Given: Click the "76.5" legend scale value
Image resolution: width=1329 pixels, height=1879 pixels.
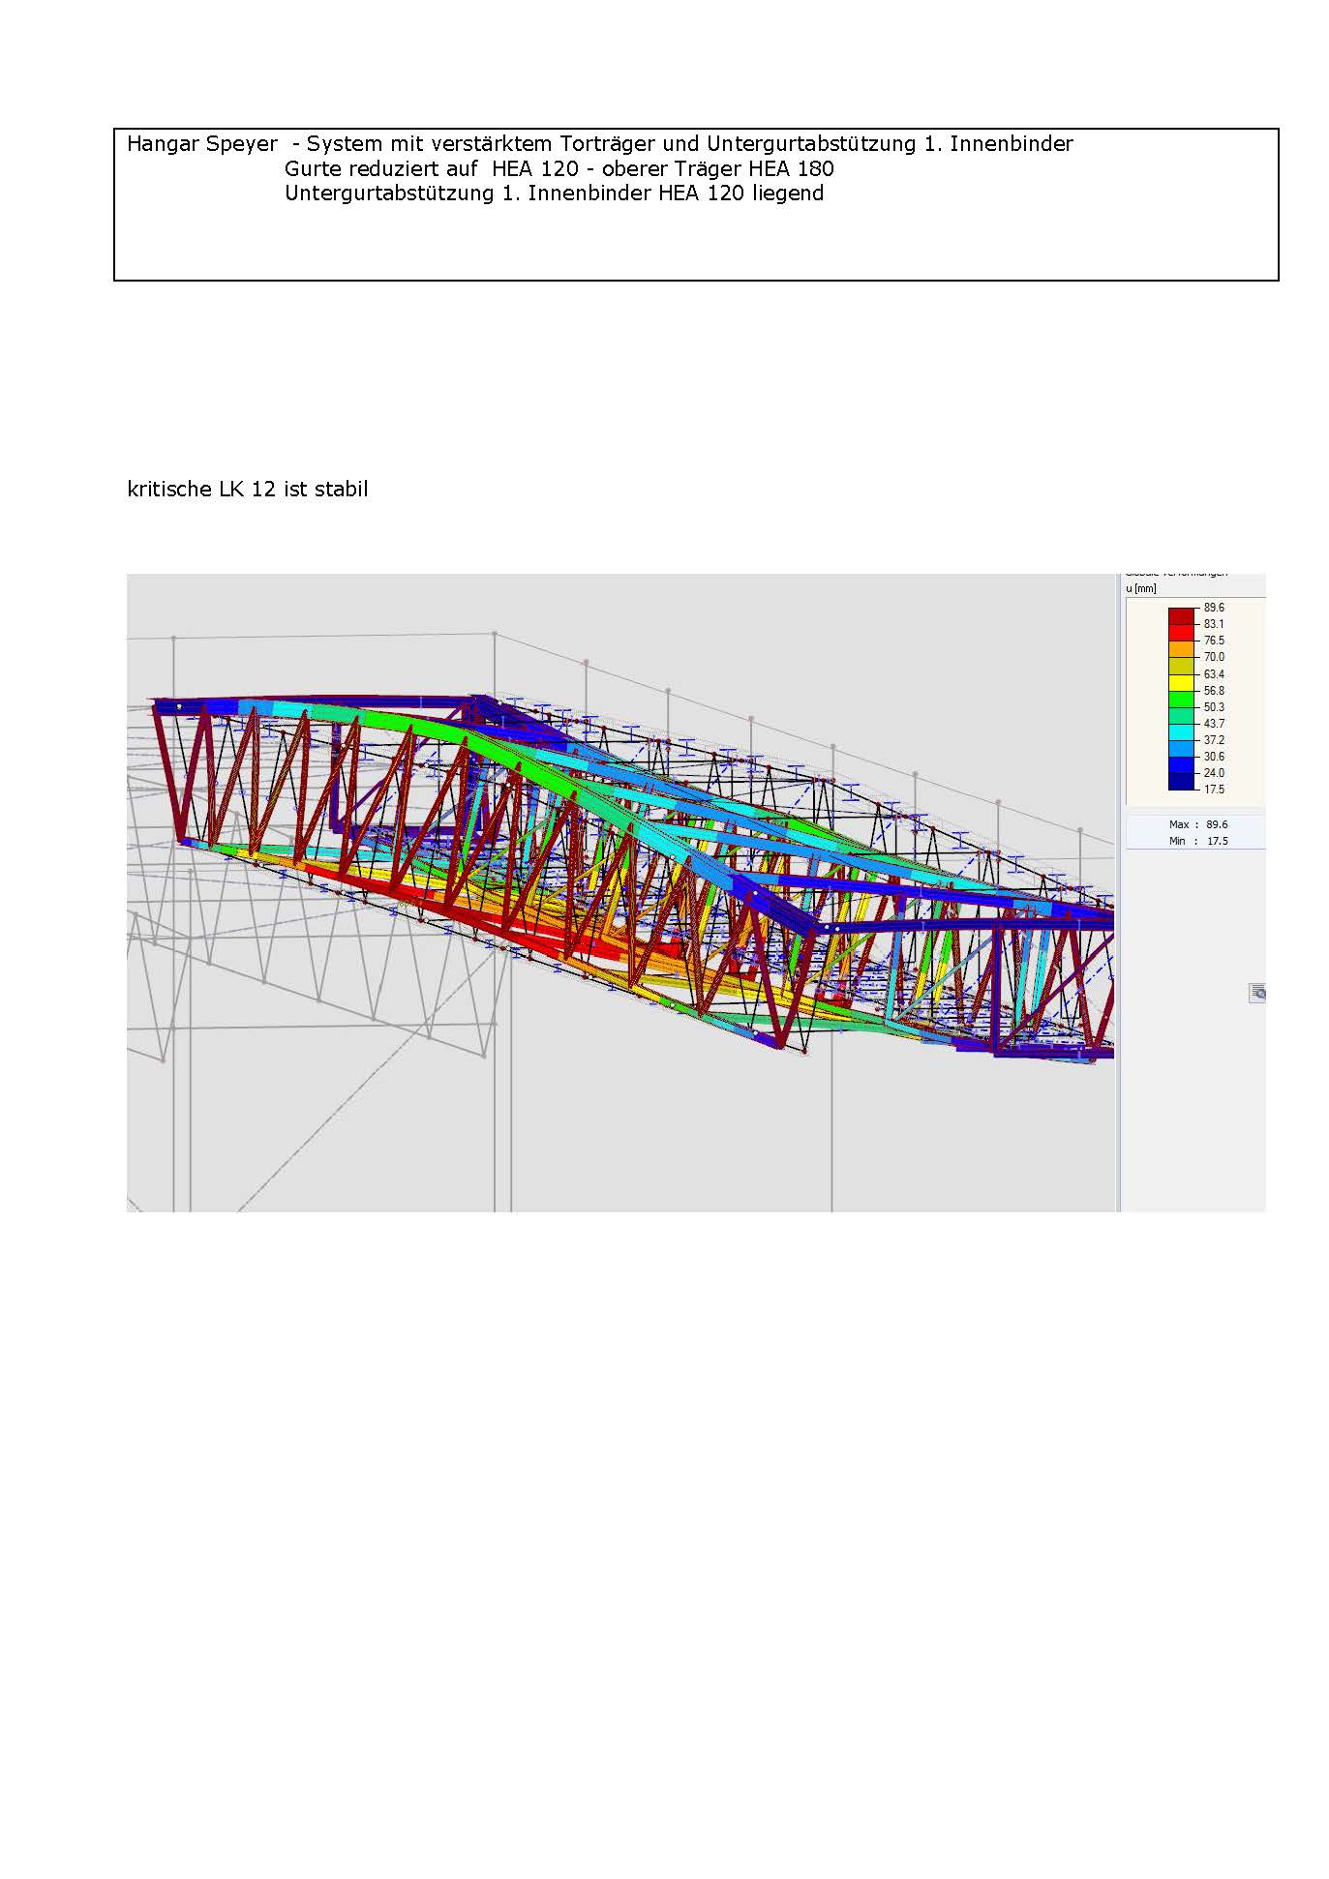Looking at the screenshot, I should click(1214, 641).
